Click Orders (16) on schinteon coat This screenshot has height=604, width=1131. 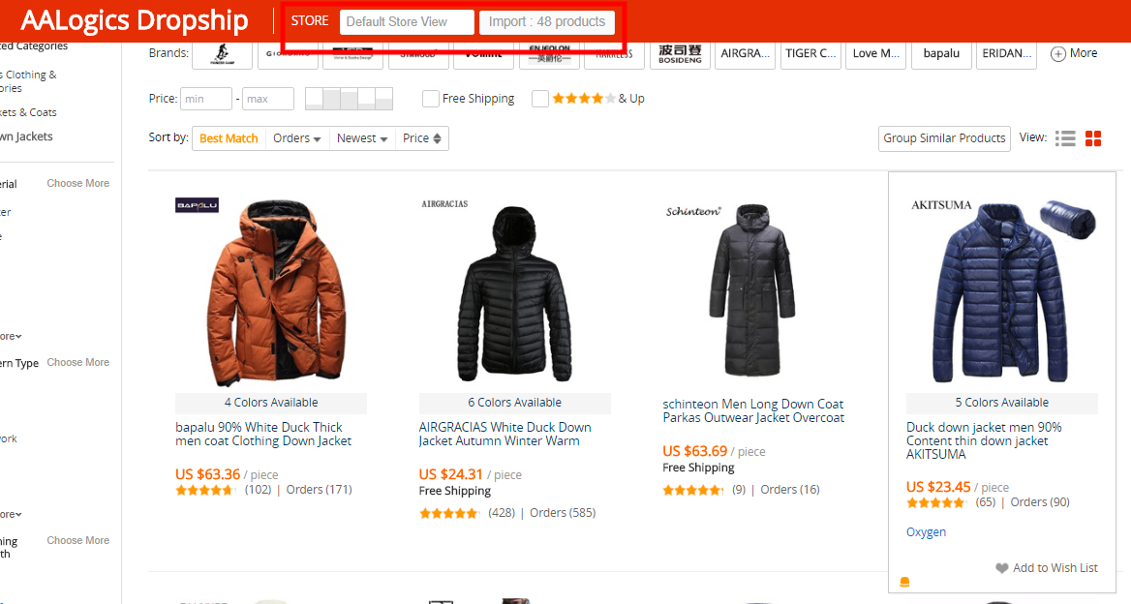click(x=790, y=490)
